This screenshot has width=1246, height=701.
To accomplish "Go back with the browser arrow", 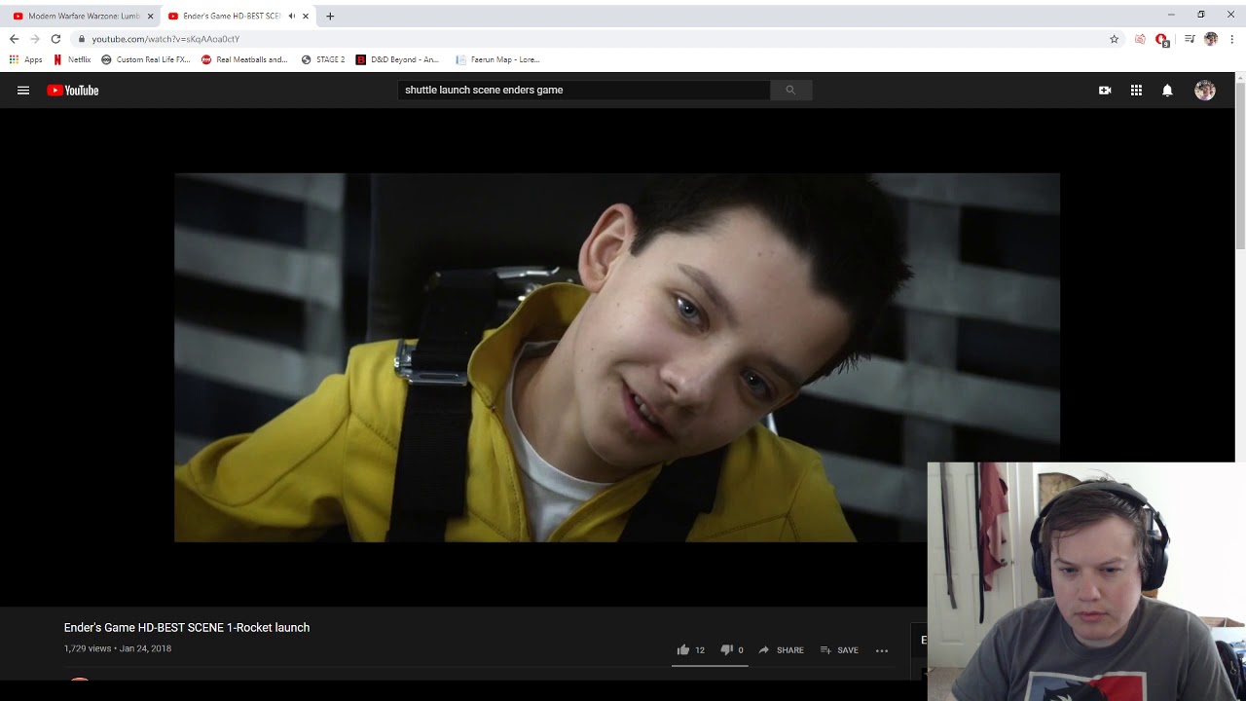I will click(14, 39).
